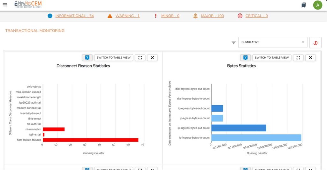The height and width of the screenshot is (170, 327).
Task: Click the ip-ingress-bytes-in-count bar
Action: pos(256,138)
